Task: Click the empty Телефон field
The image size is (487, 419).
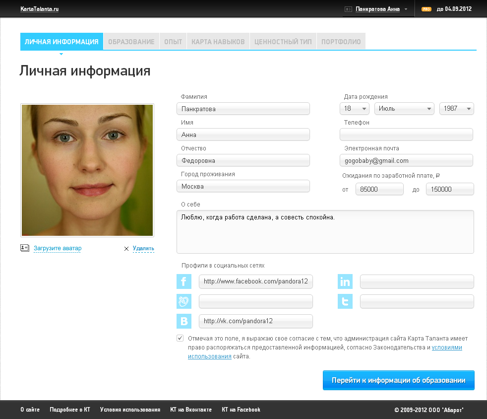Action: coord(406,135)
